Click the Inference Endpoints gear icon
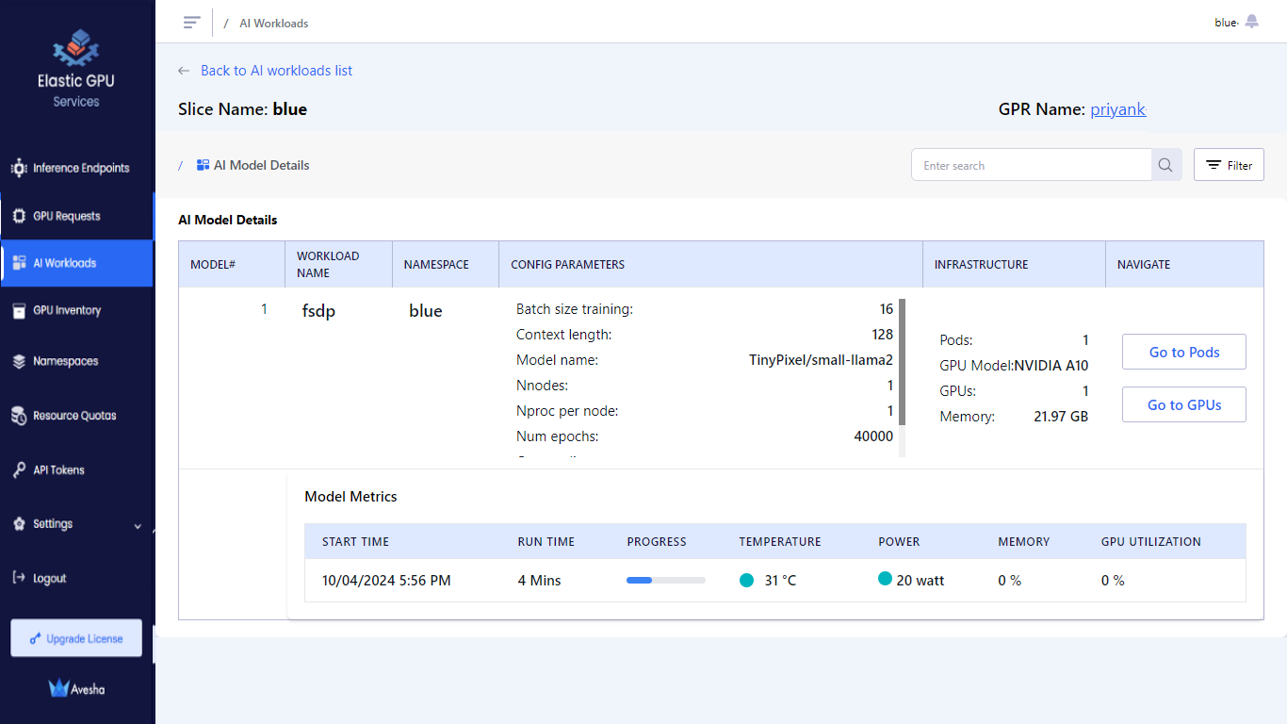The image size is (1287, 724). click(19, 168)
